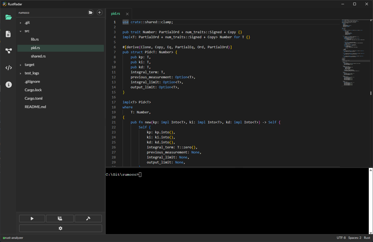Click the 'use crate::shared::clamp;' line
Image resolution: width=373 pixels, height=242 pixels.
coord(148,22)
